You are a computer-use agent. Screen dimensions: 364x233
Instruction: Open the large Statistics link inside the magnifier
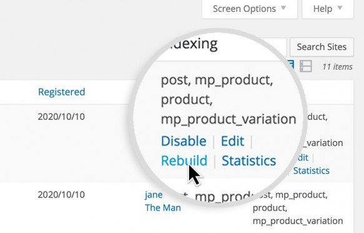pos(249,161)
